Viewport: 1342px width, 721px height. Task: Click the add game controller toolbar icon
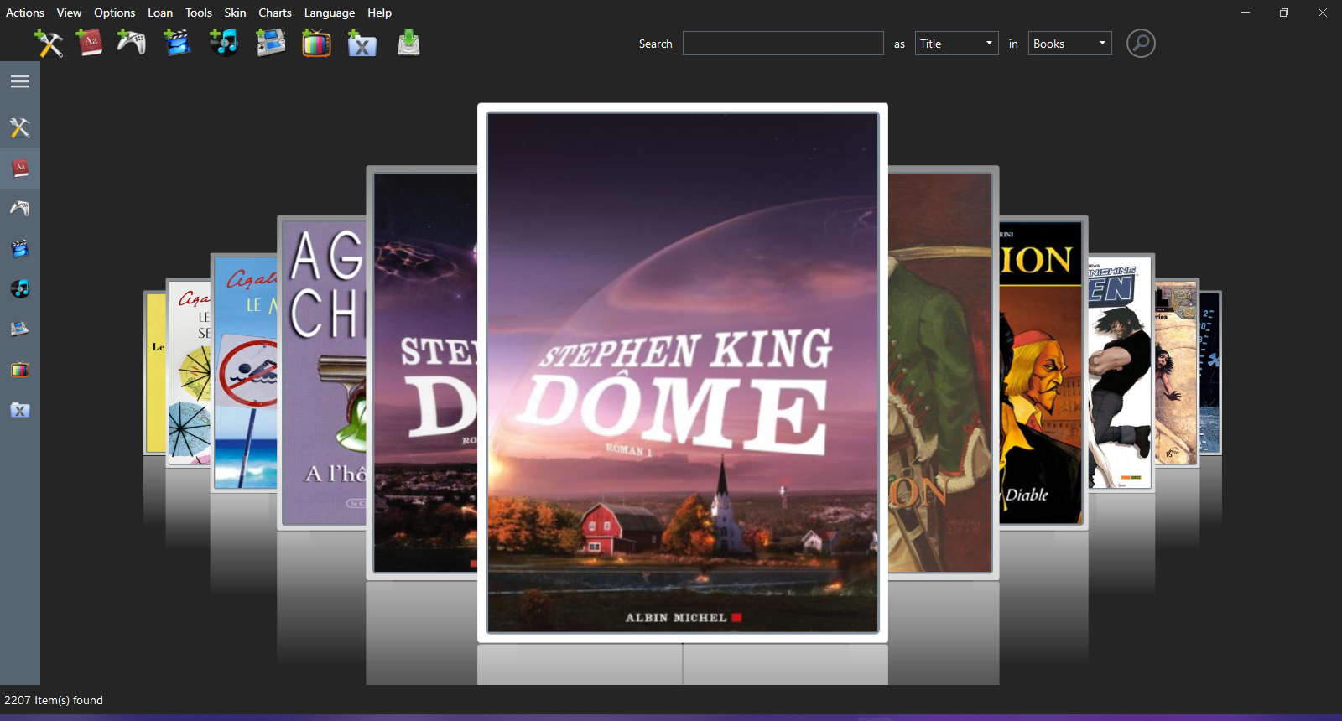pos(132,43)
